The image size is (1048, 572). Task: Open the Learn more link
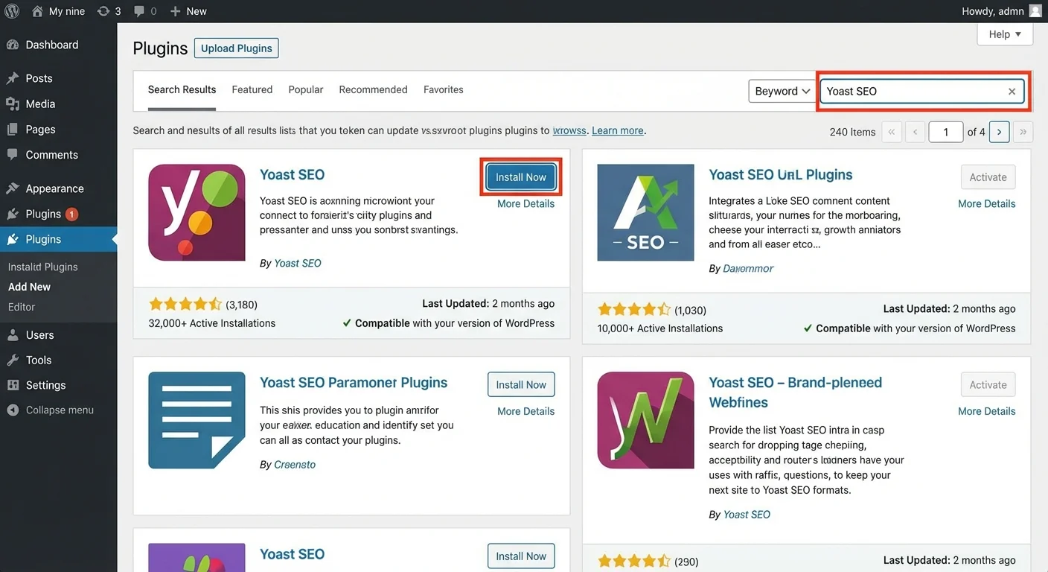pos(618,130)
